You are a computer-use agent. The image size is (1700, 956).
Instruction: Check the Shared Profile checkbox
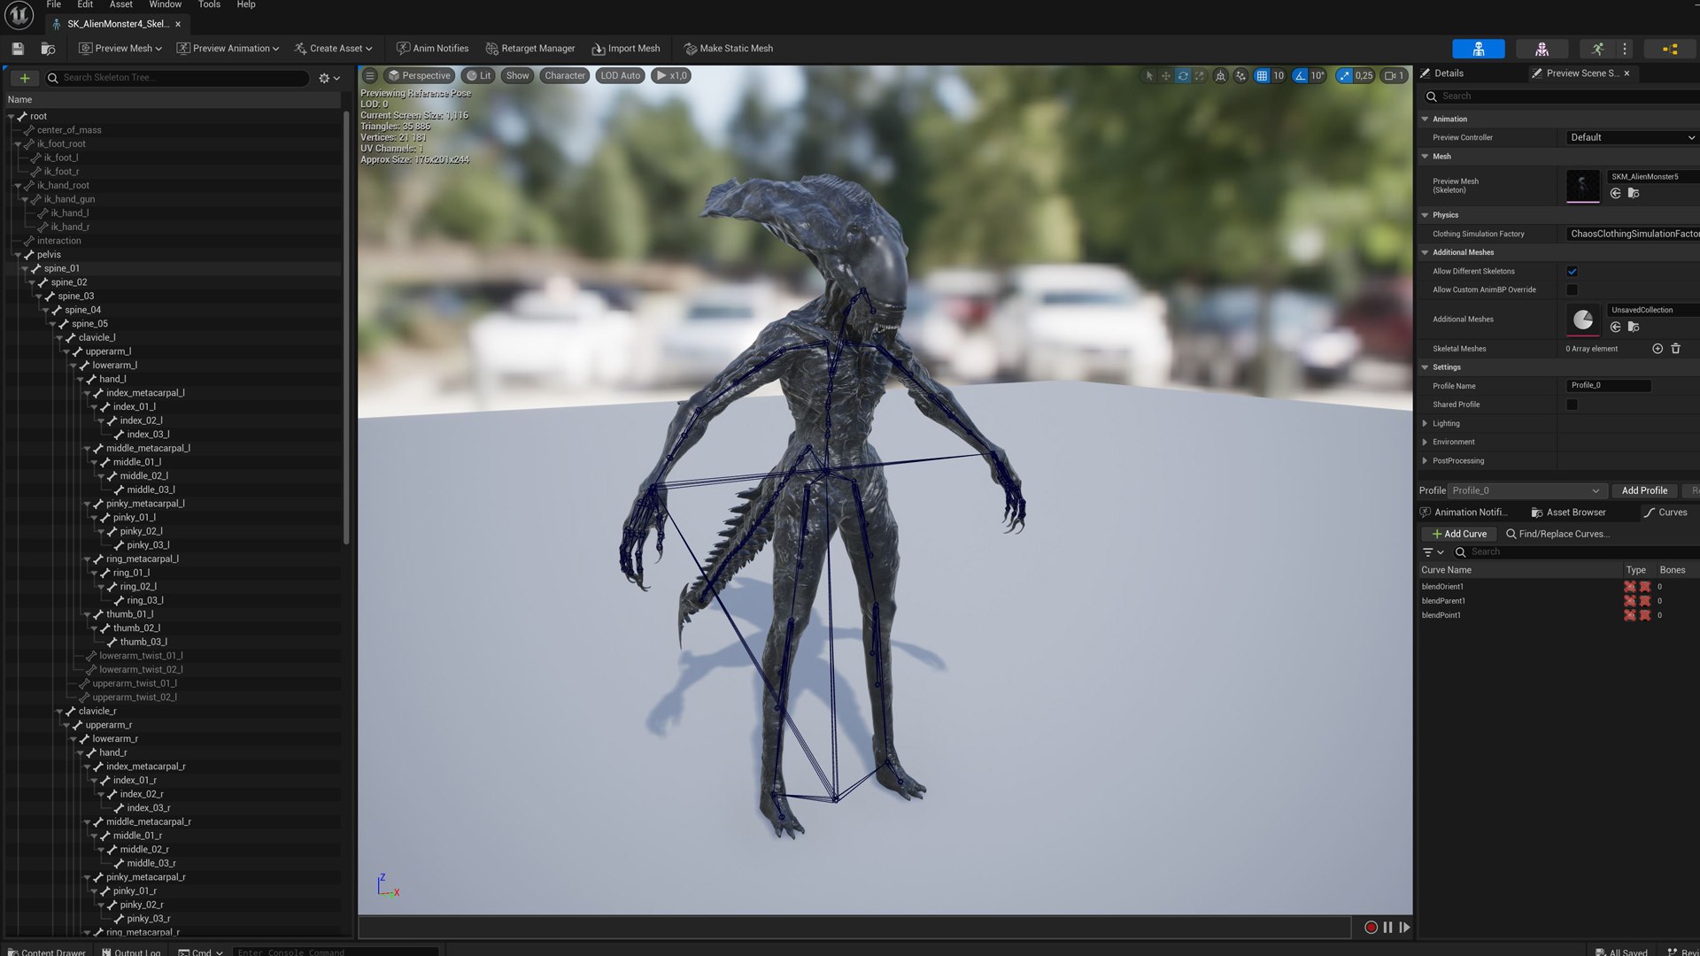click(1572, 405)
